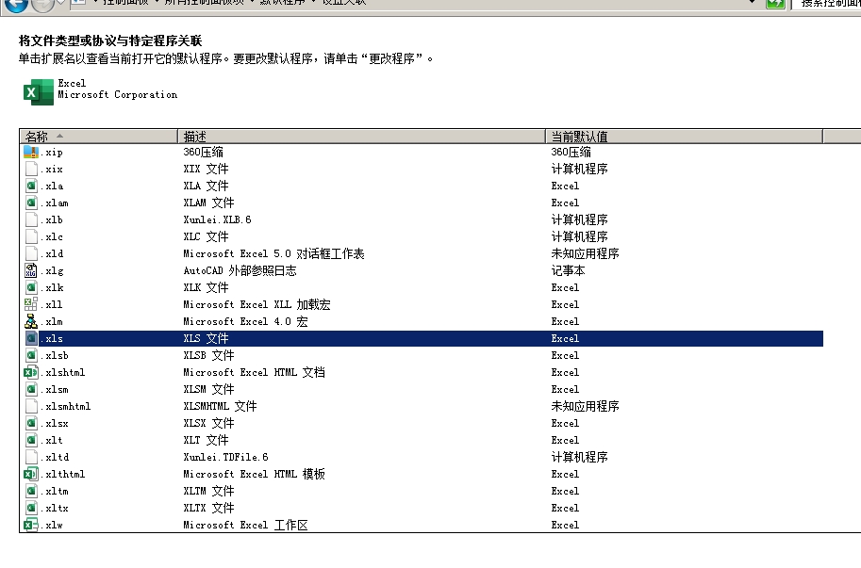
Task: Click the description "XIX 文件"
Action: click(x=206, y=170)
